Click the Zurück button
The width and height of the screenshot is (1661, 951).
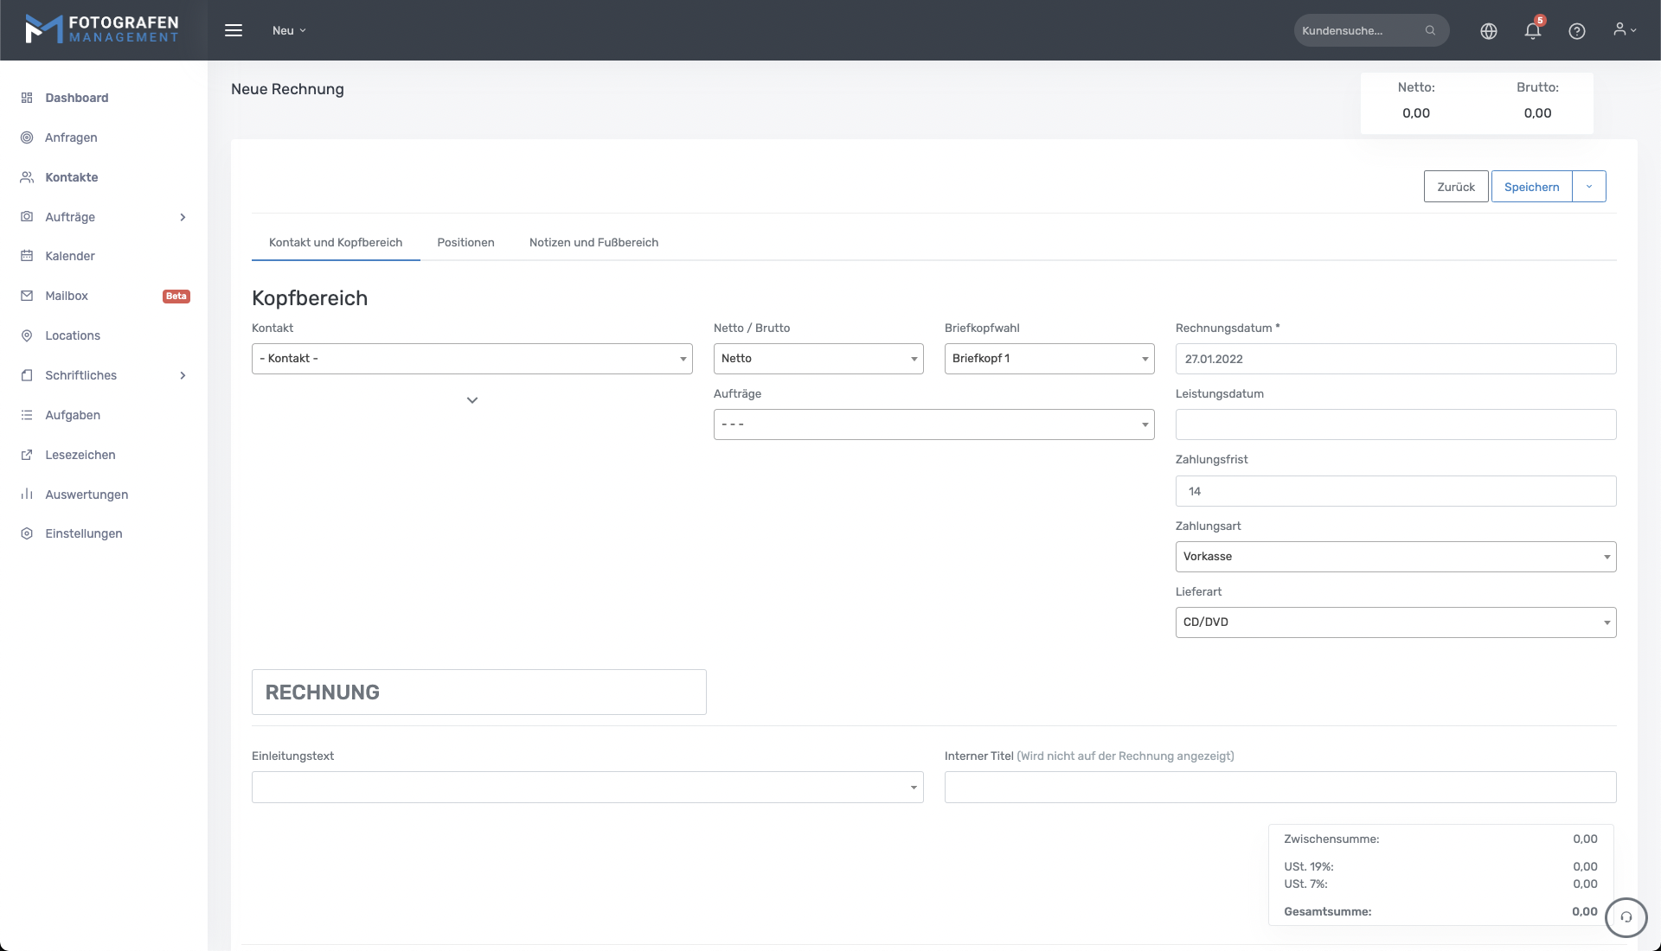(x=1455, y=187)
